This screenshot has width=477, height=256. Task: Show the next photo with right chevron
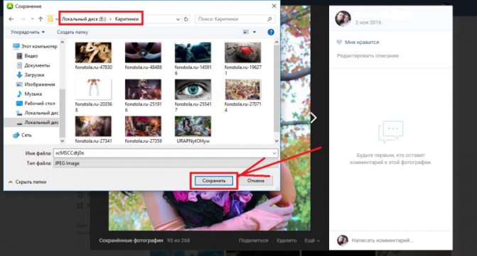313,118
